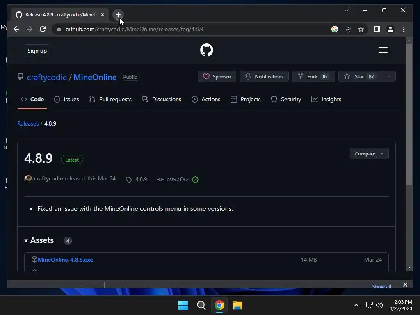Click the Chrome forward arrow
The width and height of the screenshot is (420, 315).
[30, 29]
